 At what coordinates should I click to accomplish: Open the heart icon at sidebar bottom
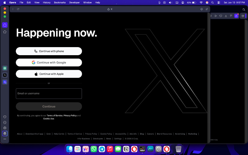coord(5,117)
